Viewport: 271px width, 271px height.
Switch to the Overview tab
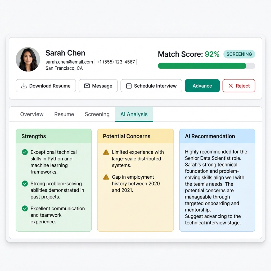point(31,114)
